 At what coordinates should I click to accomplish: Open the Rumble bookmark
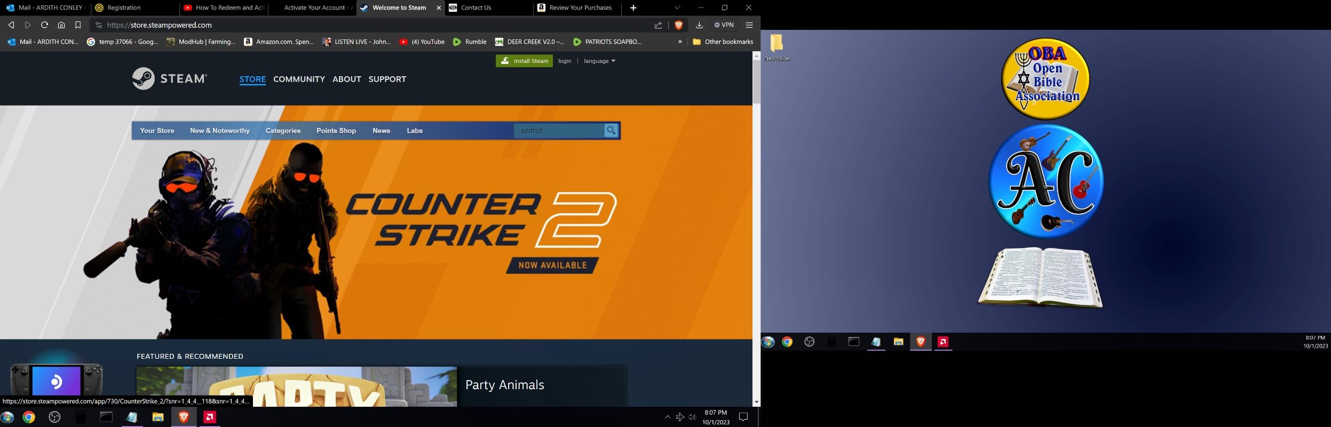click(470, 42)
